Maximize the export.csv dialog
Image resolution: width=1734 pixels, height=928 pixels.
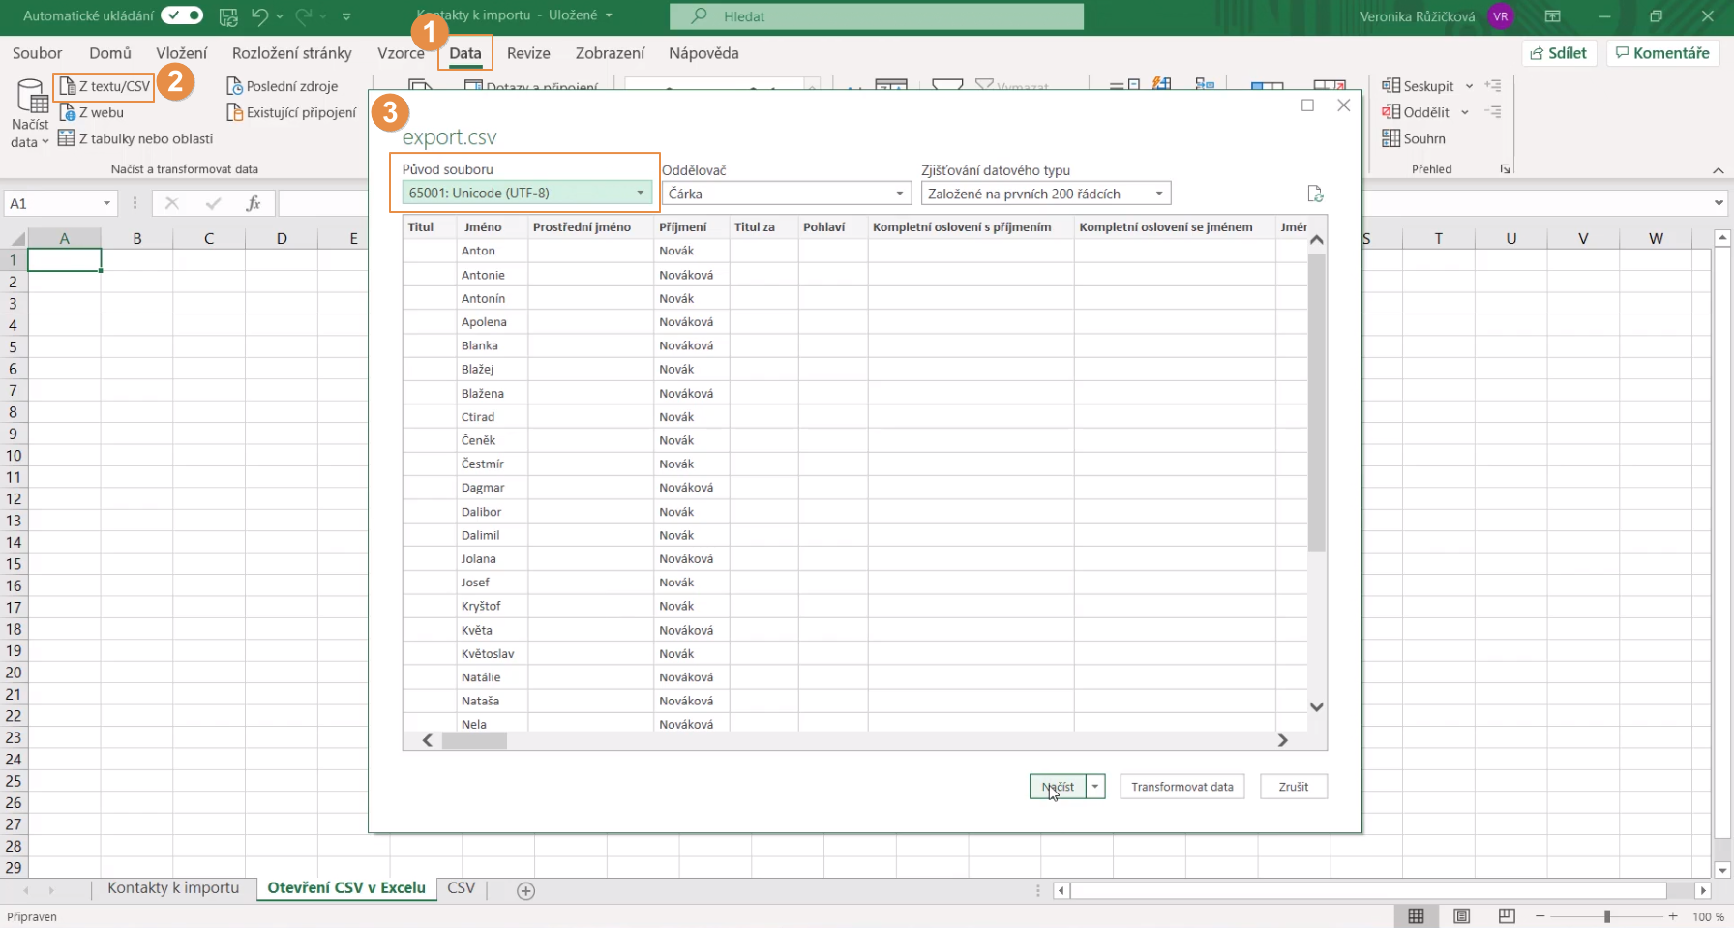(1307, 105)
